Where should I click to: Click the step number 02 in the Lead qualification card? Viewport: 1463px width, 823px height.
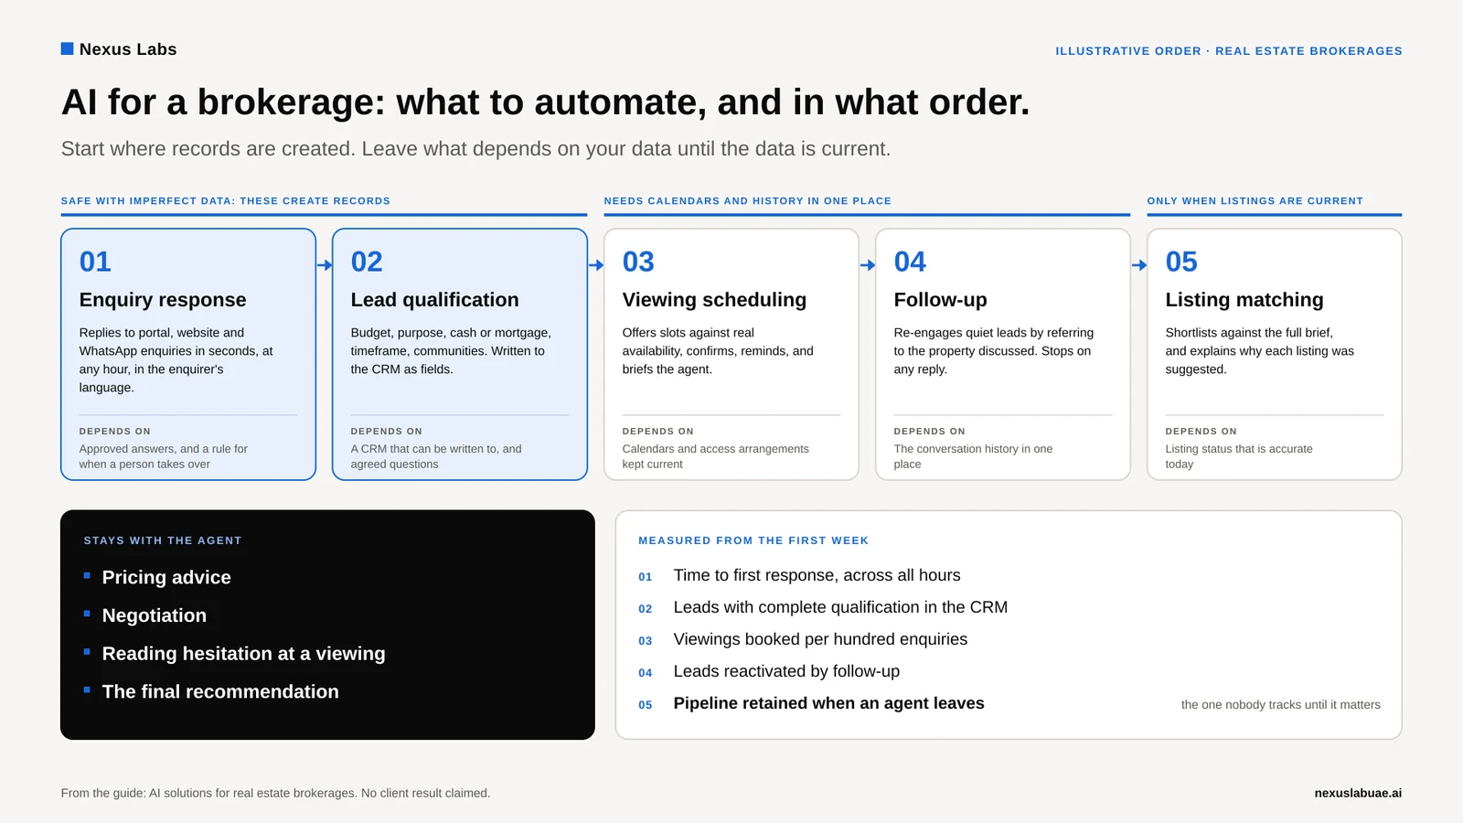[367, 262]
